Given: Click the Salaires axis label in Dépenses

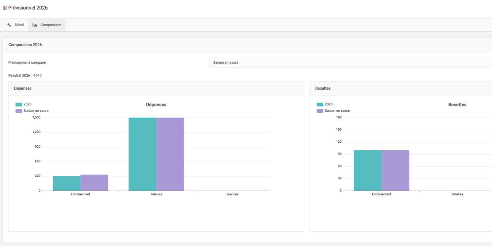Looking at the screenshot, I should tap(156, 194).
